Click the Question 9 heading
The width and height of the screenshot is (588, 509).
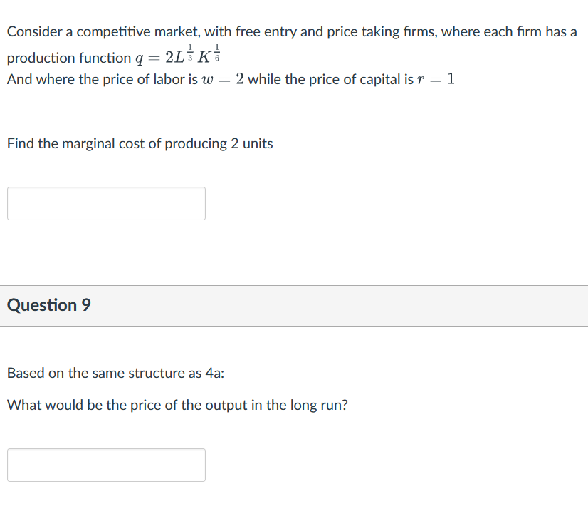pyautogui.click(x=49, y=305)
